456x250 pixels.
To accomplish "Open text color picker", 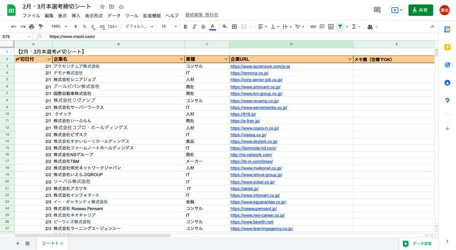I will [x=212, y=27].
